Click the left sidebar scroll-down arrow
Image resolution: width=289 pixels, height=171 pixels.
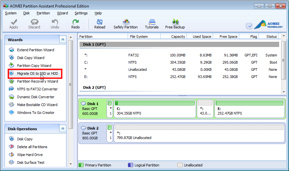pos(71,164)
